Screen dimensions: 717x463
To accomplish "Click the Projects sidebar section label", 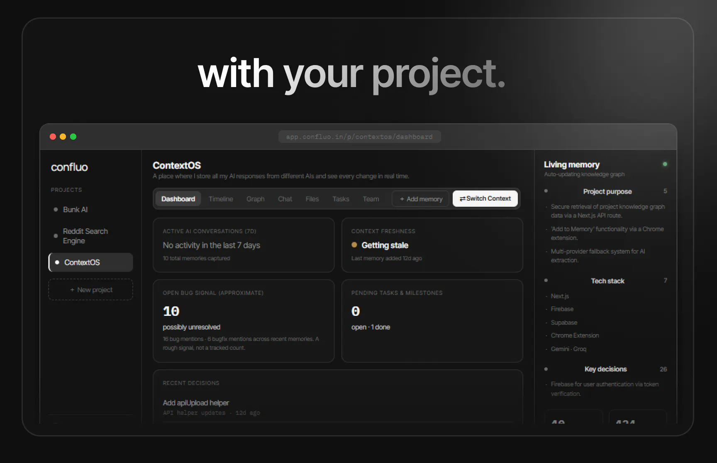I will click(x=66, y=190).
